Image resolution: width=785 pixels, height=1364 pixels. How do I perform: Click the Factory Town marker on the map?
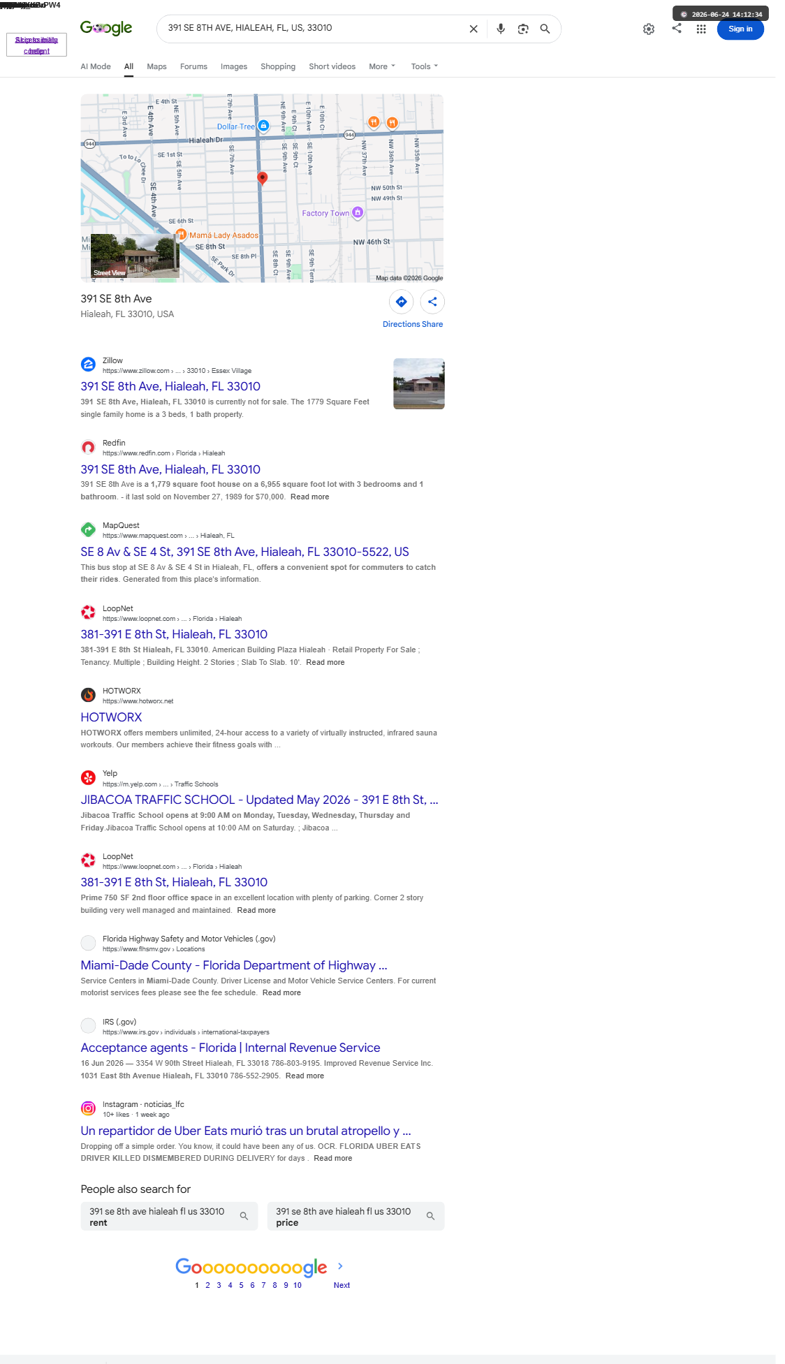pyautogui.click(x=358, y=212)
